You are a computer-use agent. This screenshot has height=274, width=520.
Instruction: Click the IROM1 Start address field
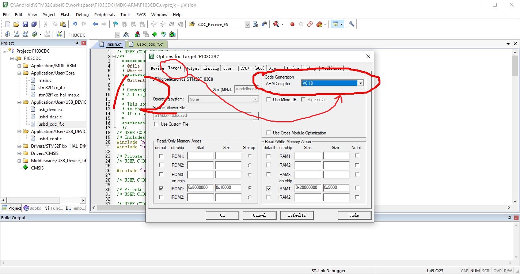click(x=200, y=188)
